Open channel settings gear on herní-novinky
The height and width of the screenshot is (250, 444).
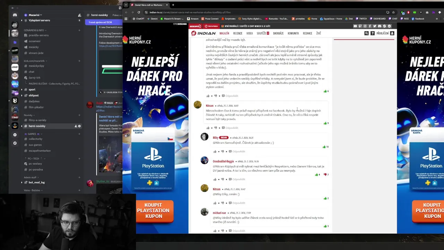pyautogui.click(x=79, y=126)
